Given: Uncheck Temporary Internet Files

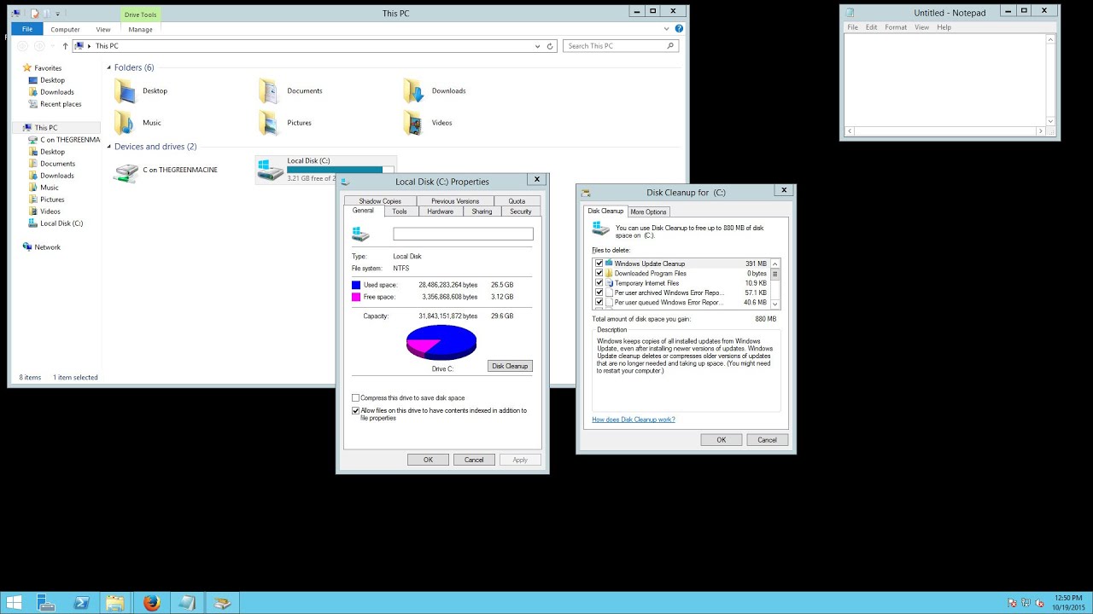Looking at the screenshot, I should tap(599, 283).
